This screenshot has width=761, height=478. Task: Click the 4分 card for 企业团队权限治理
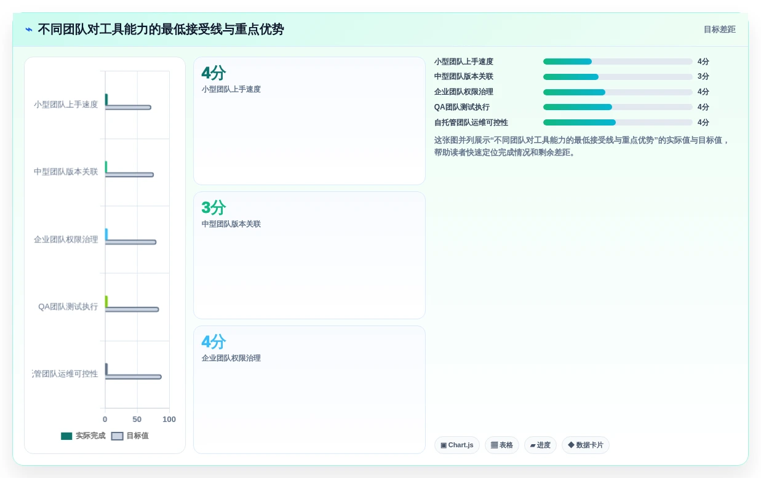tap(309, 389)
